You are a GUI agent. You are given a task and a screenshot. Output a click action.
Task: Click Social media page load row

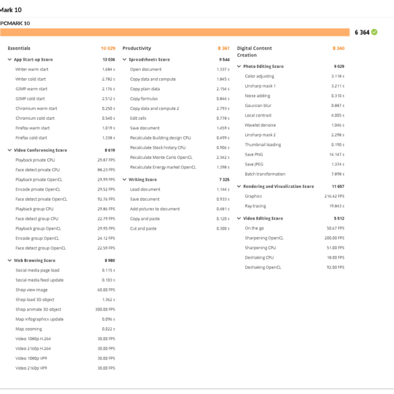coord(65,270)
